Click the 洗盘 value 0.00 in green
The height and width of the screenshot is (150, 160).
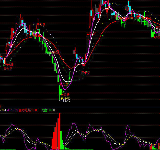pos(52,110)
